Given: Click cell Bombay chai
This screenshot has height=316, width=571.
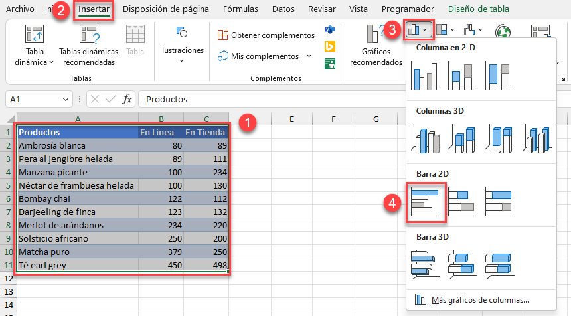Looking at the screenshot, I should pos(78,198).
